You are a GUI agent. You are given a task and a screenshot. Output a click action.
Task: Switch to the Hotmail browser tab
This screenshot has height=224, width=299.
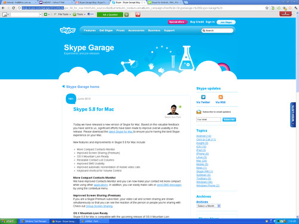[19, 2]
